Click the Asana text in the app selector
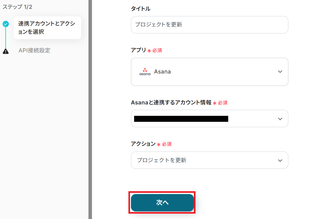 pos(162,72)
